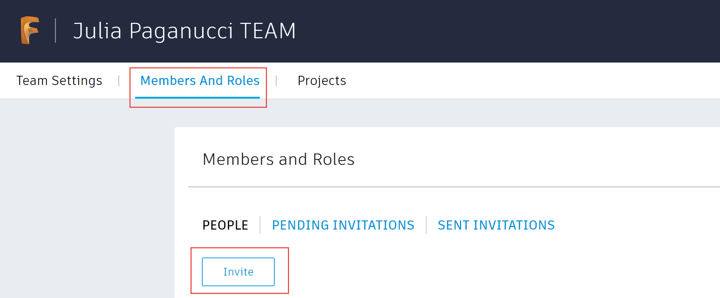
Task: Check invitations awaiting your response
Action: 343,225
